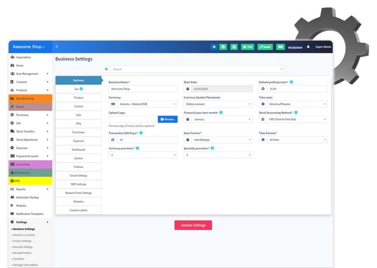
Task: Click the info icon beside Transaction Edit Days
Action: tap(141, 133)
